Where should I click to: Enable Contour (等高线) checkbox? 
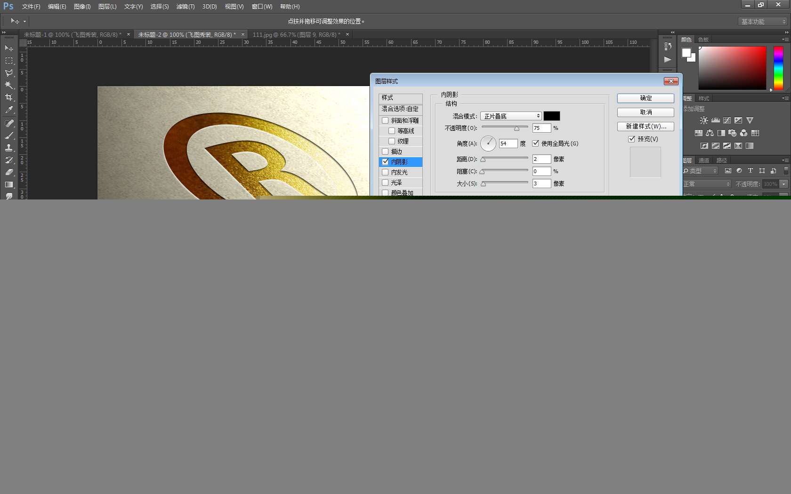pos(392,131)
